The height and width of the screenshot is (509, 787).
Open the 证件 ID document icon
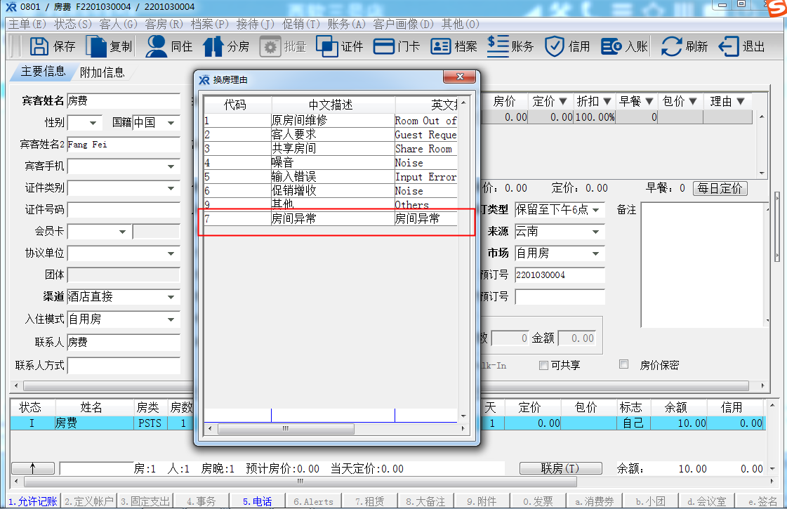click(327, 46)
